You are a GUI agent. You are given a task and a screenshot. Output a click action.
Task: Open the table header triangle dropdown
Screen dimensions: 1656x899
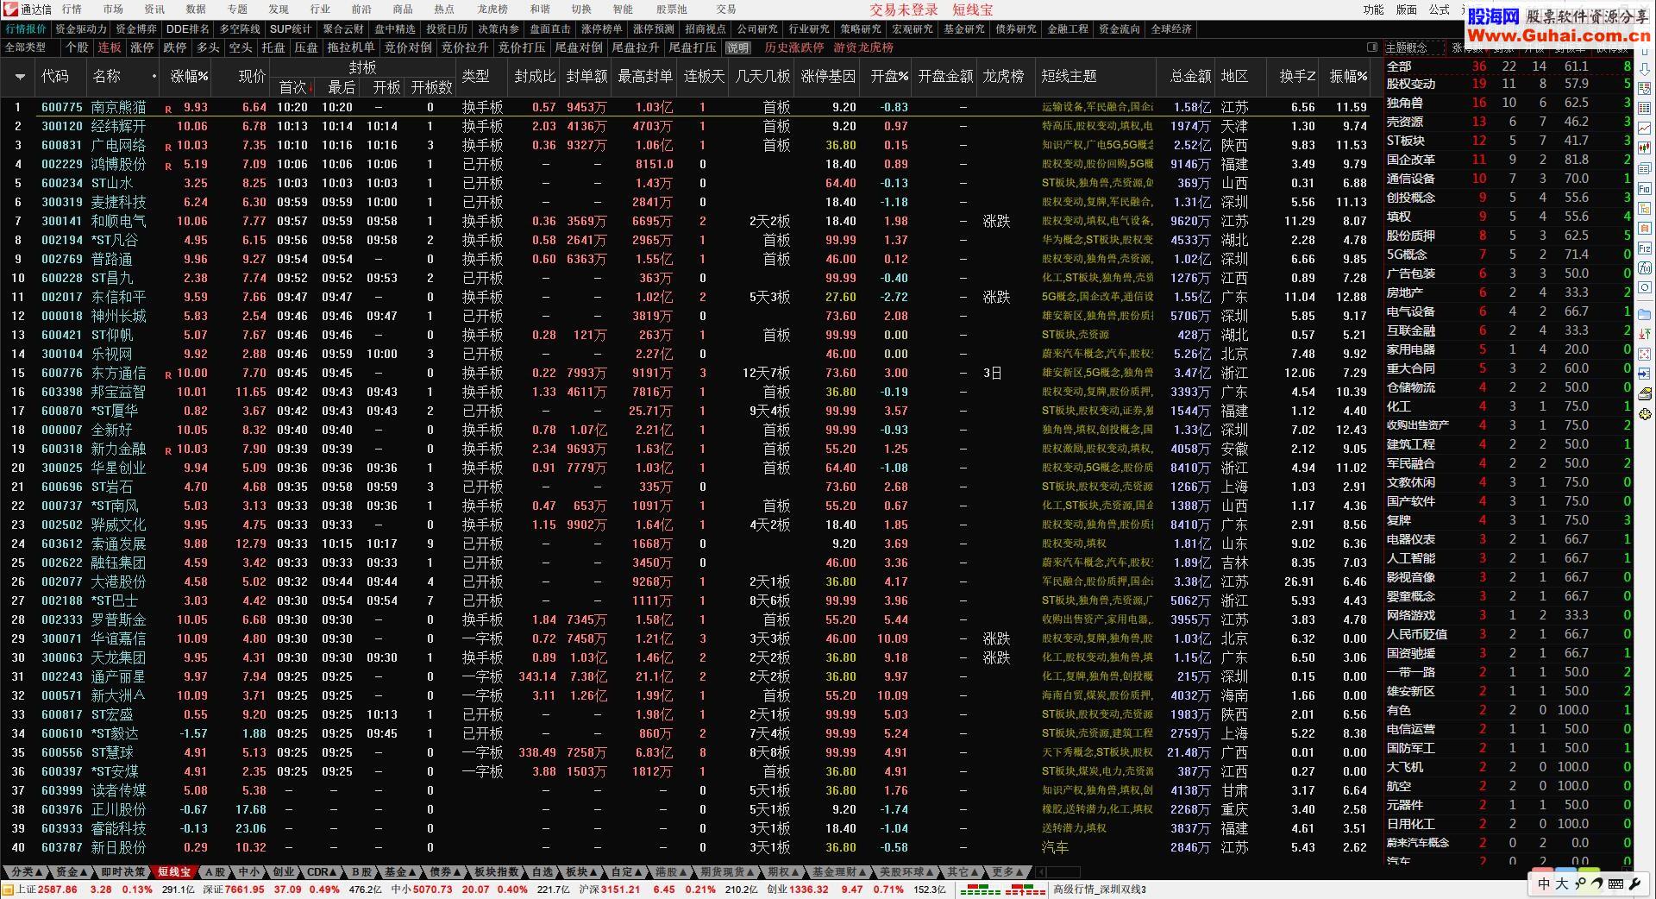(x=19, y=77)
